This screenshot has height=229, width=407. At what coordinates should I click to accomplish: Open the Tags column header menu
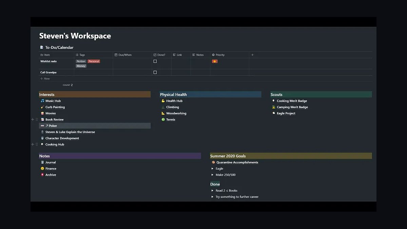94,55
